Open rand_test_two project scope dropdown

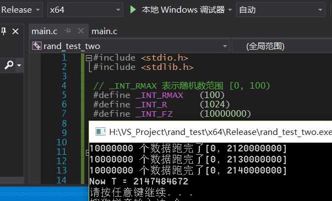tap(129, 46)
